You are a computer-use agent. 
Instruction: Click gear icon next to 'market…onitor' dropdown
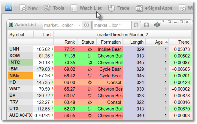click(86, 25)
